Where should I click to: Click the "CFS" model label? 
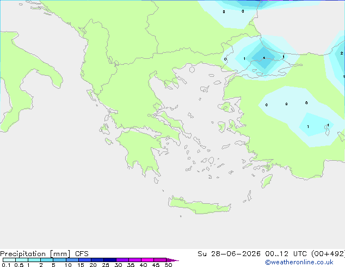point(82,254)
